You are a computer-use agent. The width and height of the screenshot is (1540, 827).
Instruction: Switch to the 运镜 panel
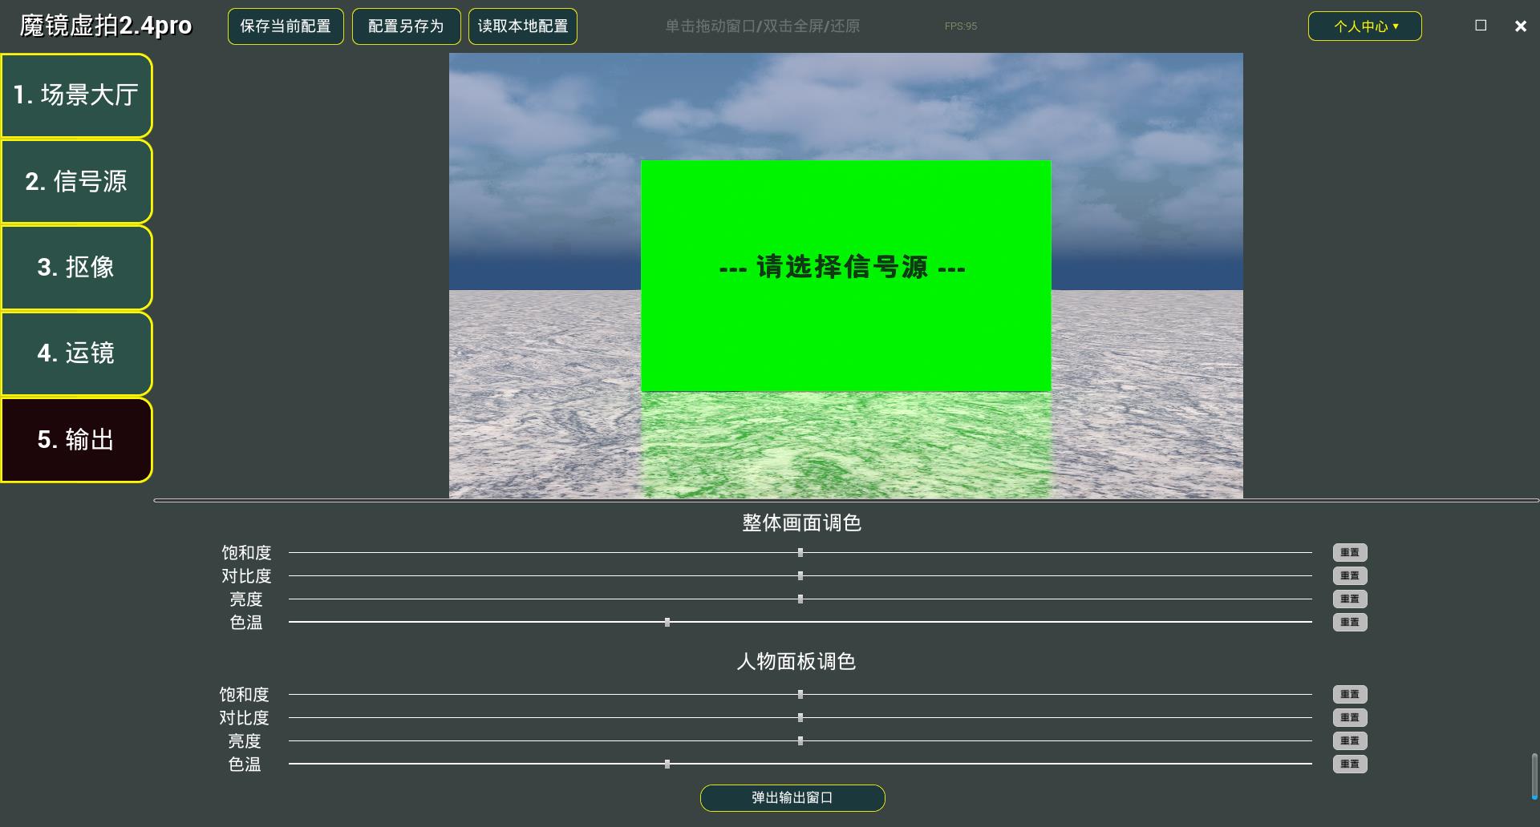click(x=76, y=353)
